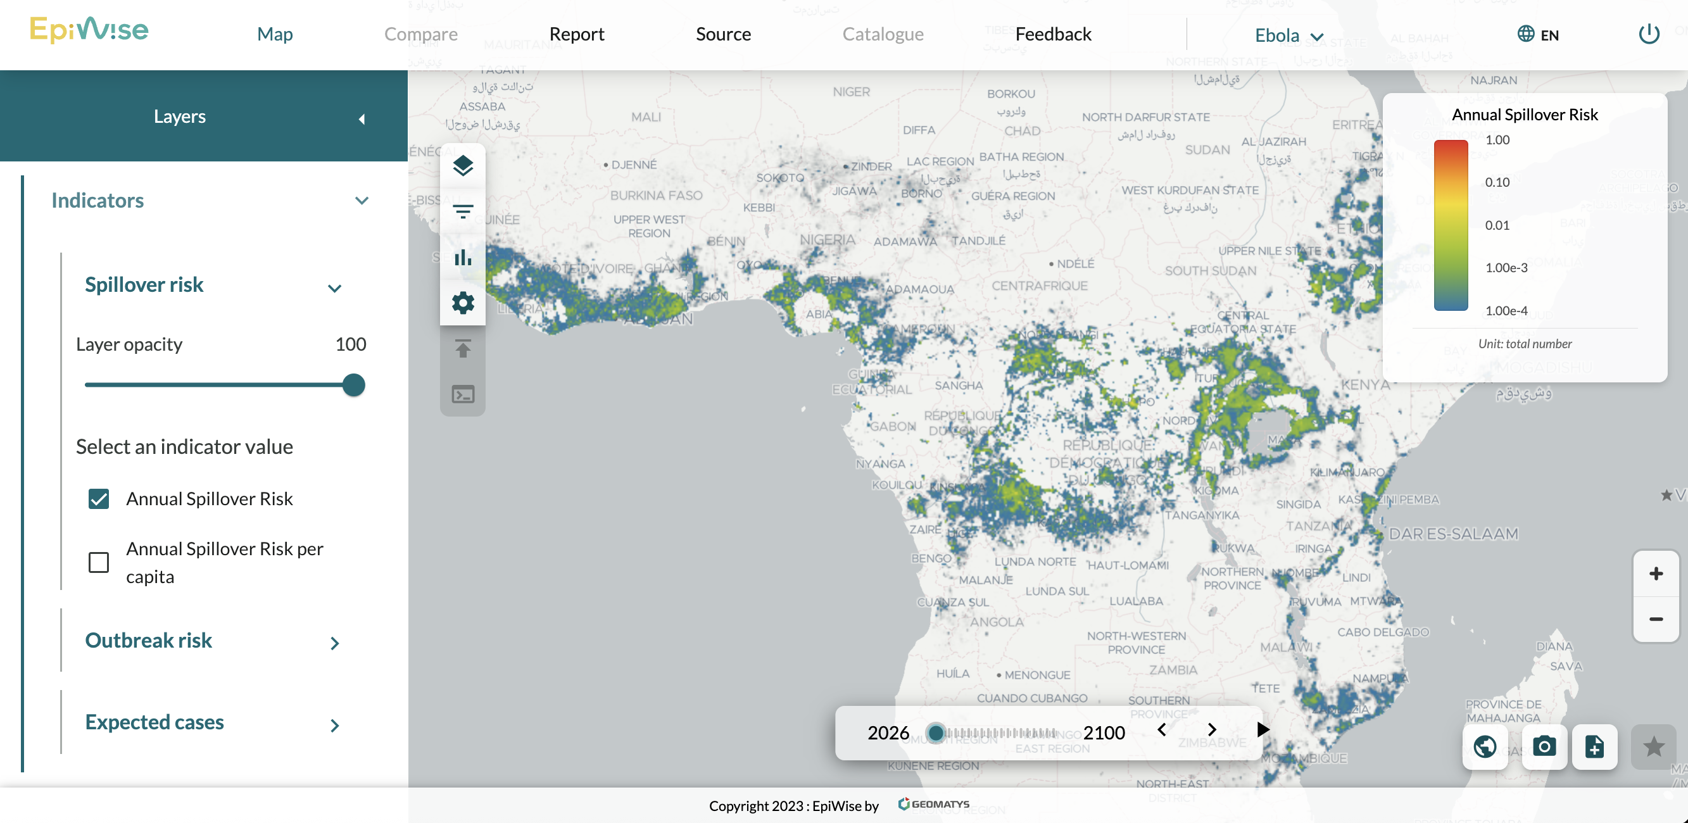This screenshot has width=1688, height=823.
Task: Collapse the Layers panel arrow
Action: pyautogui.click(x=362, y=118)
